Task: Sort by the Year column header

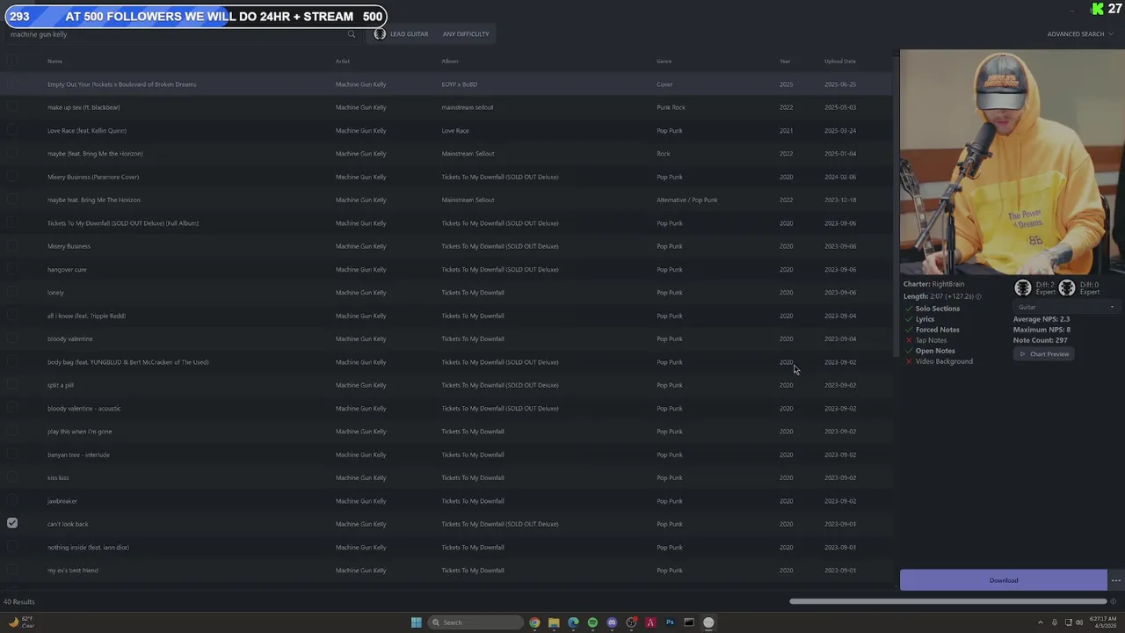Action: [785, 61]
